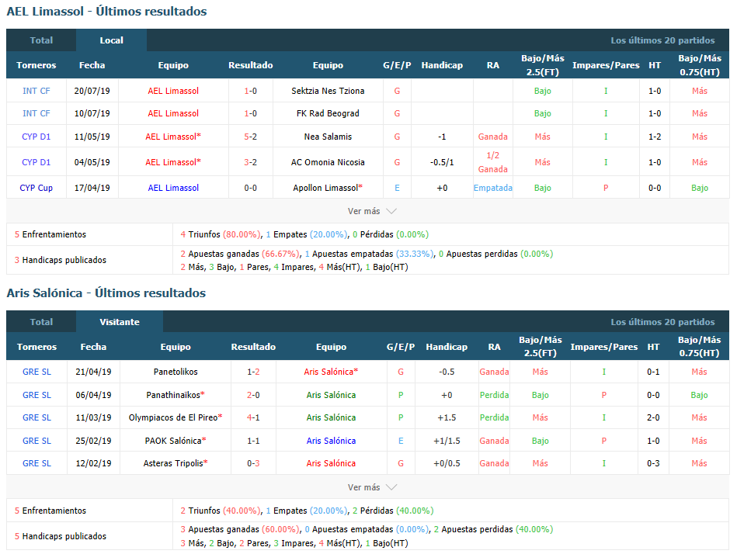Open GRE SL link for 12/02/19 match
Viewport: 737px width, 554px height.
[x=37, y=463]
